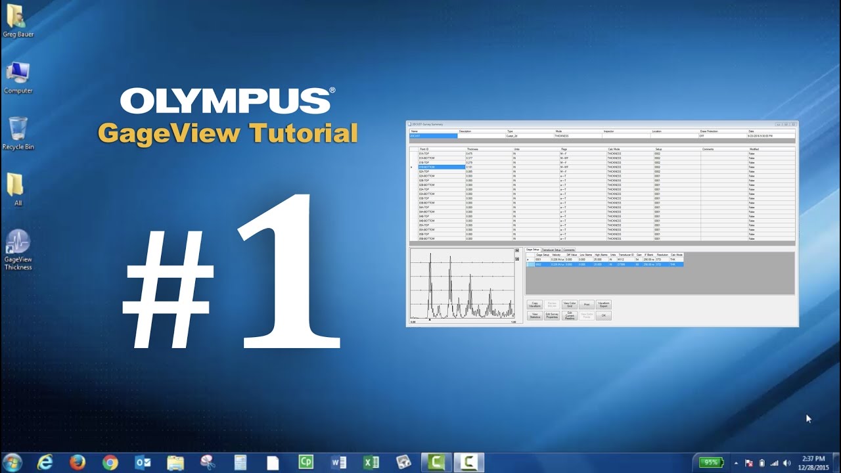
Task: Click the Waveform Export button
Action: tap(604, 305)
